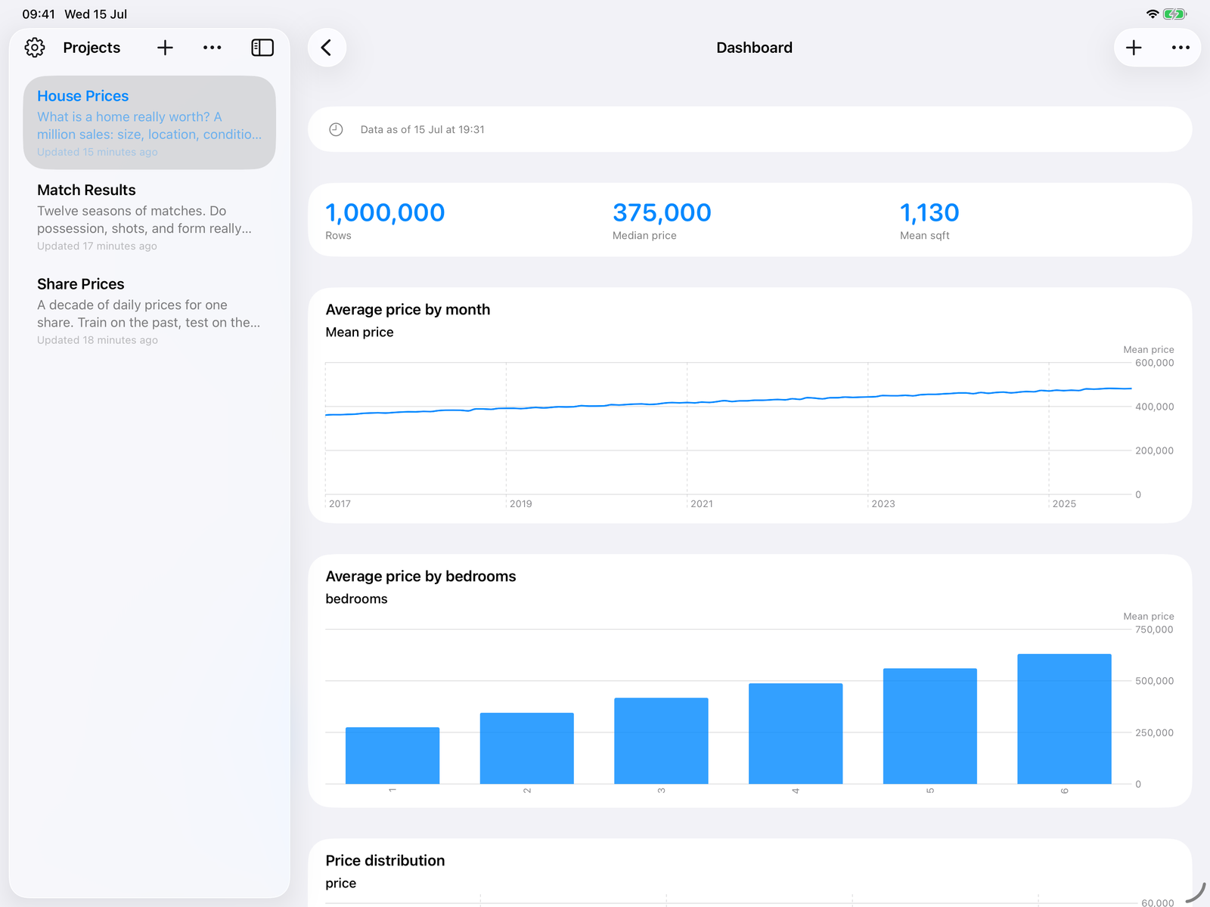Click the 2019 label on the x-axis
The width and height of the screenshot is (1210, 907).
pos(521,503)
